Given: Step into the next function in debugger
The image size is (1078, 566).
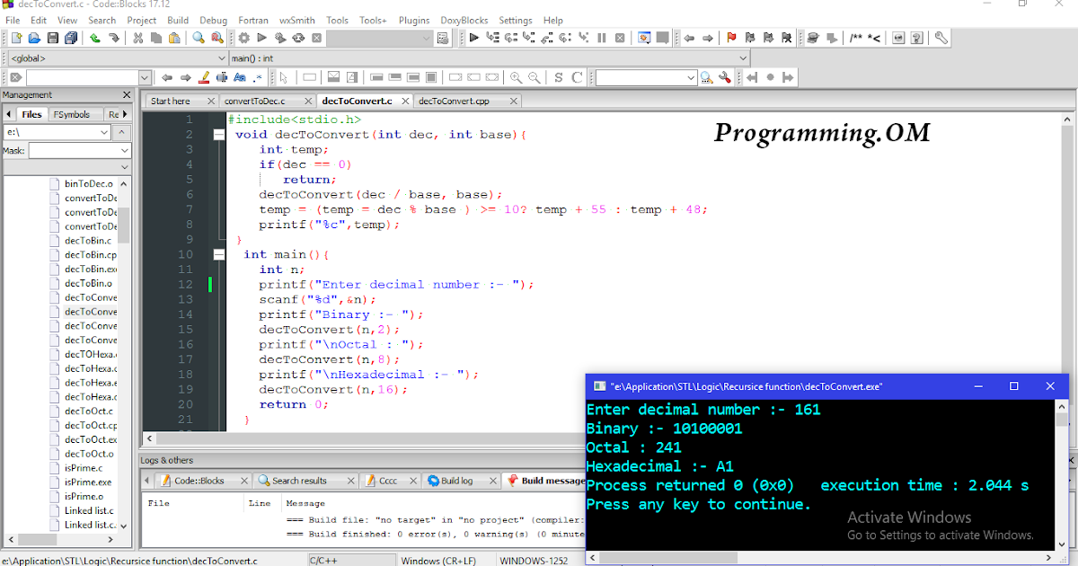Looking at the screenshot, I should click(527, 38).
